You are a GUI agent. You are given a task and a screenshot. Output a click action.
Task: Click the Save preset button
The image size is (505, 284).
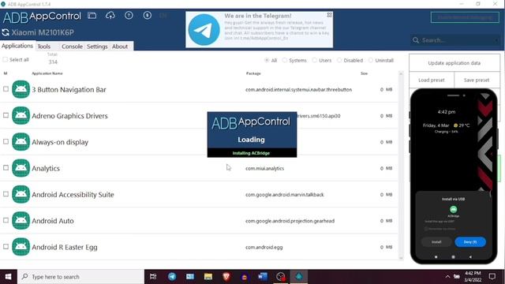point(477,80)
